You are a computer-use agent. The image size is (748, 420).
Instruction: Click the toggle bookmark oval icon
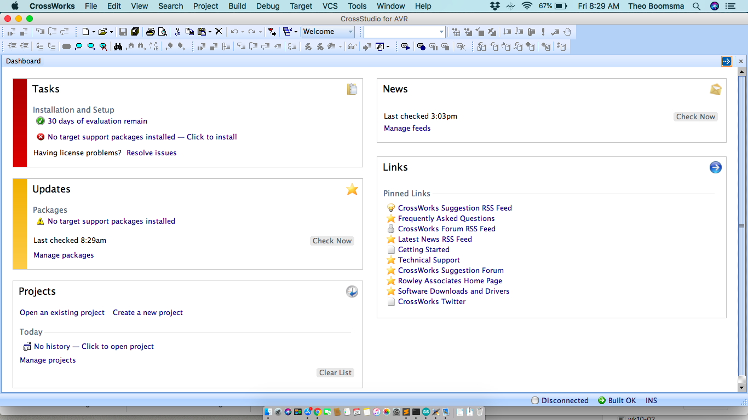pyautogui.click(x=66, y=47)
